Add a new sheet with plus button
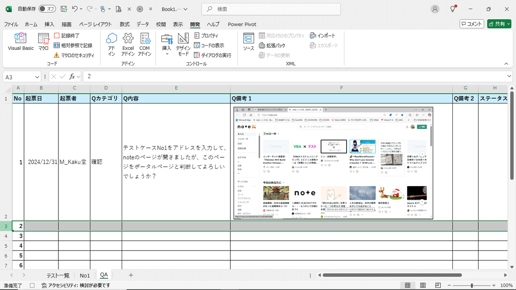Image resolution: width=516 pixels, height=290 pixels. [131, 275]
